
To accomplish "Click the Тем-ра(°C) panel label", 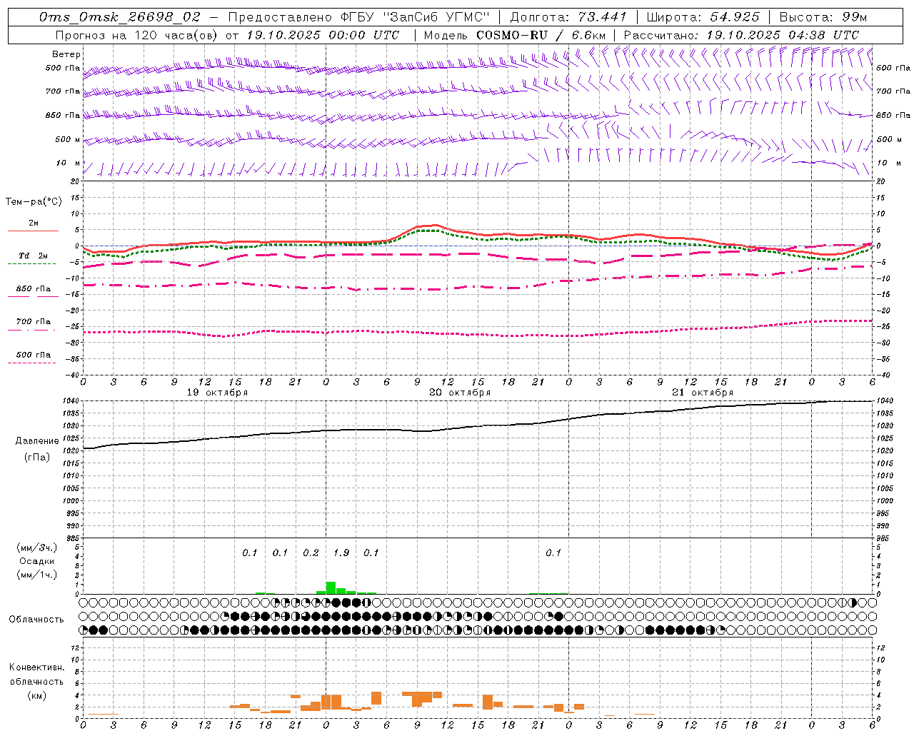I will coord(34,202).
